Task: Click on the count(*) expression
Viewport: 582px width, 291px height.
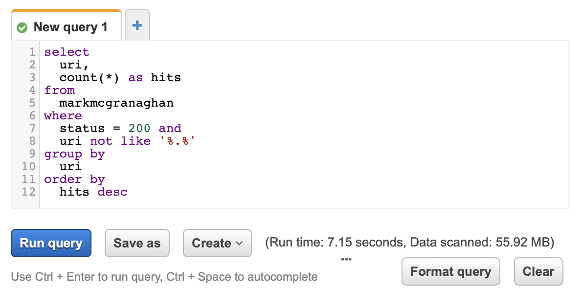Action: 90,78
